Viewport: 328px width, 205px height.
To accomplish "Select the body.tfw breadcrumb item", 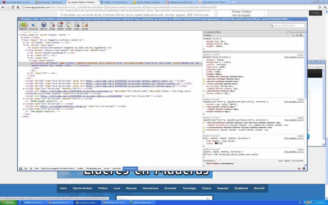I will tap(58, 168).
